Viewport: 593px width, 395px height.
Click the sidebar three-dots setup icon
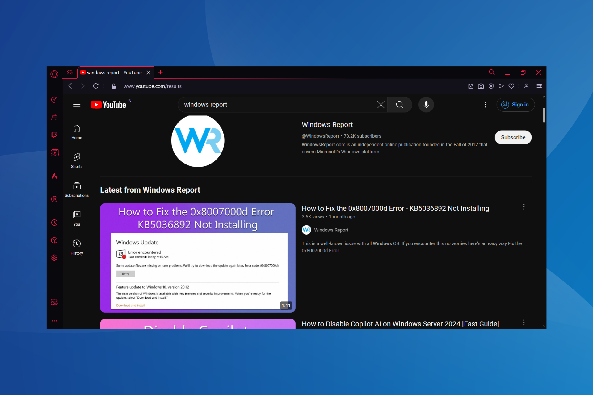54,321
